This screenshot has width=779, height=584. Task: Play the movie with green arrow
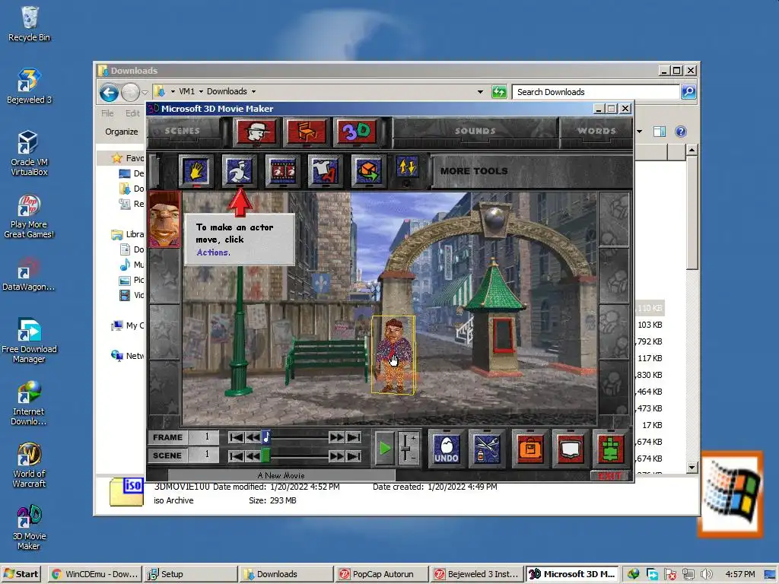coord(384,449)
